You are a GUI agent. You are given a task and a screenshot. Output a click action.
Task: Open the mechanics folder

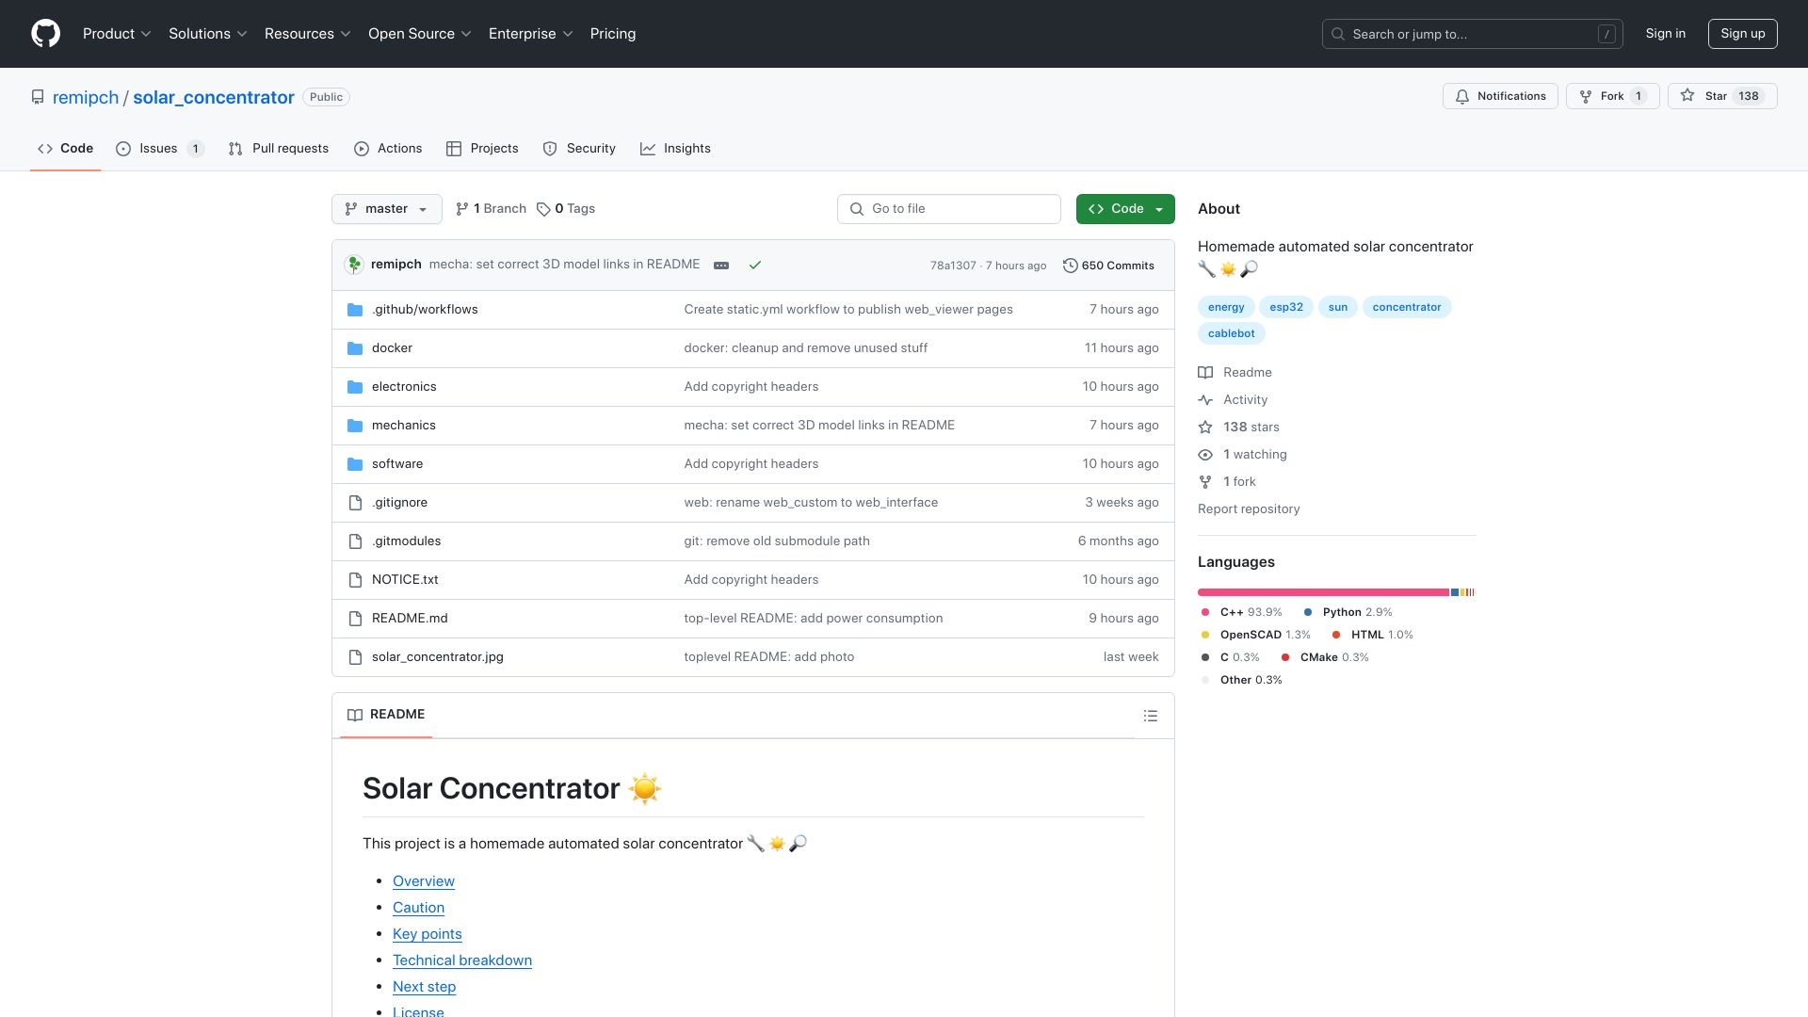click(404, 426)
